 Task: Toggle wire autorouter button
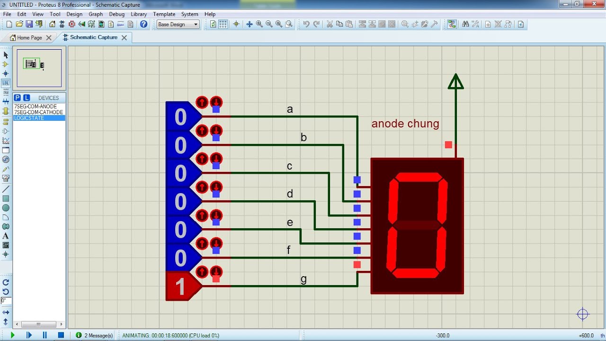click(x=452, y=24)
